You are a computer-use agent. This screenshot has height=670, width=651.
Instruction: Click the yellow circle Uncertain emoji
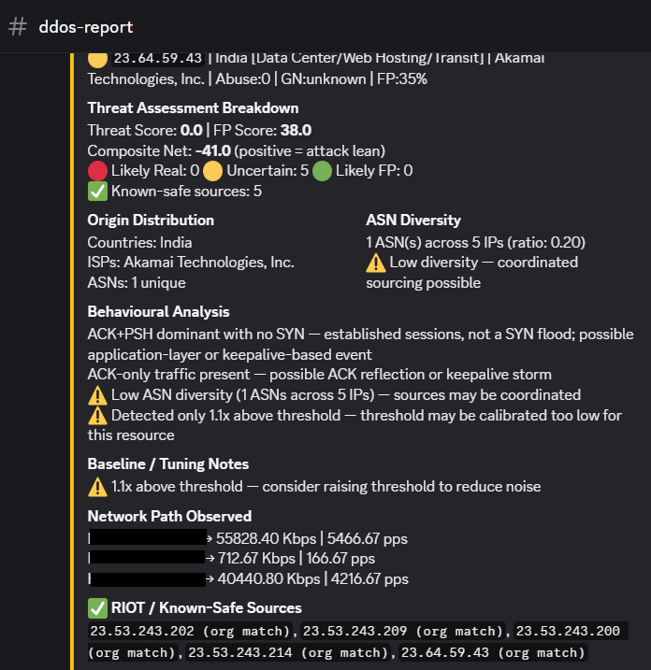212,171
